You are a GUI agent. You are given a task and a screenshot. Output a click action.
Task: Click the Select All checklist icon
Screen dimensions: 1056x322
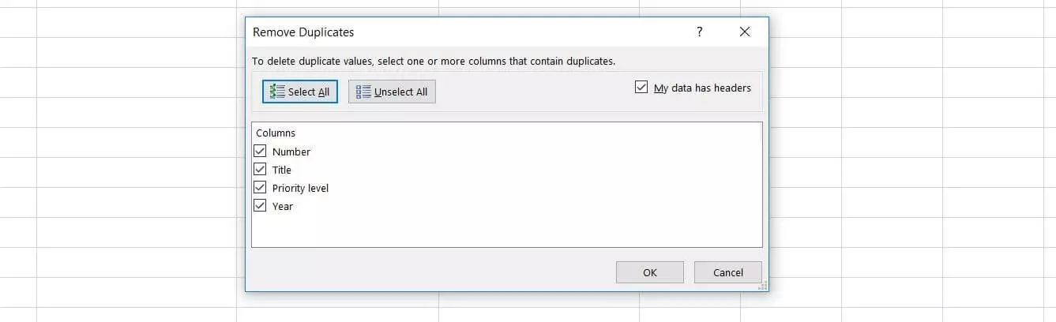[x=276, y=92]
